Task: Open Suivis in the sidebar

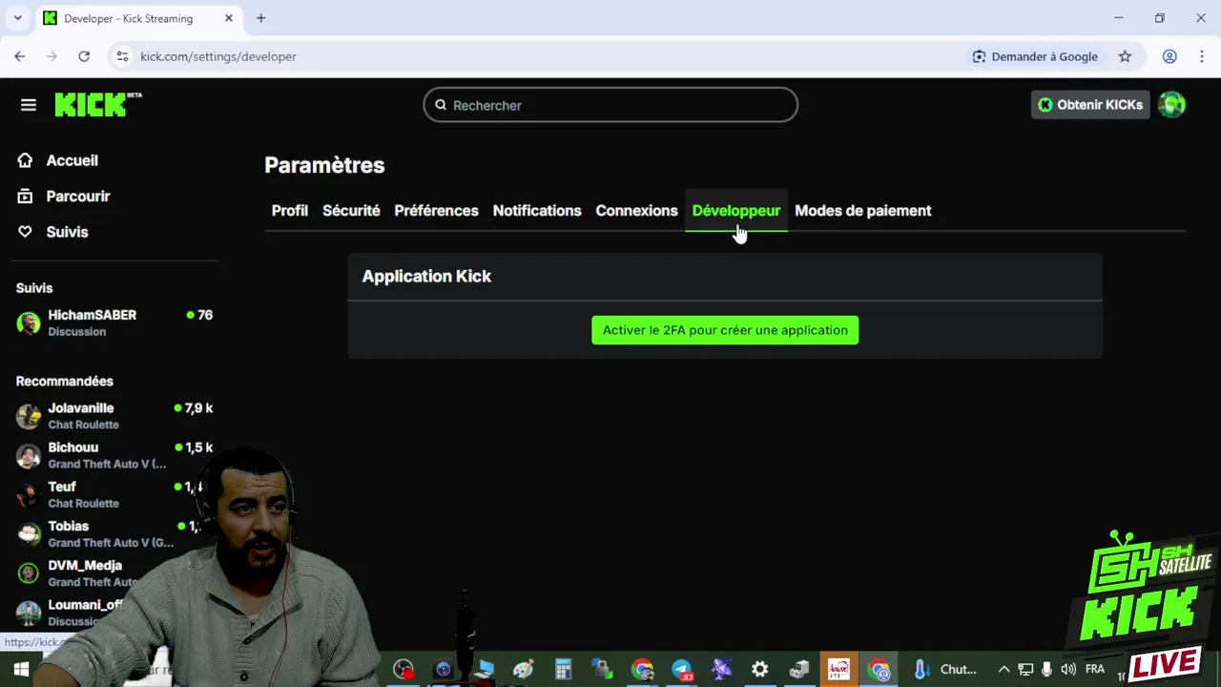Action: pos(67,232)
